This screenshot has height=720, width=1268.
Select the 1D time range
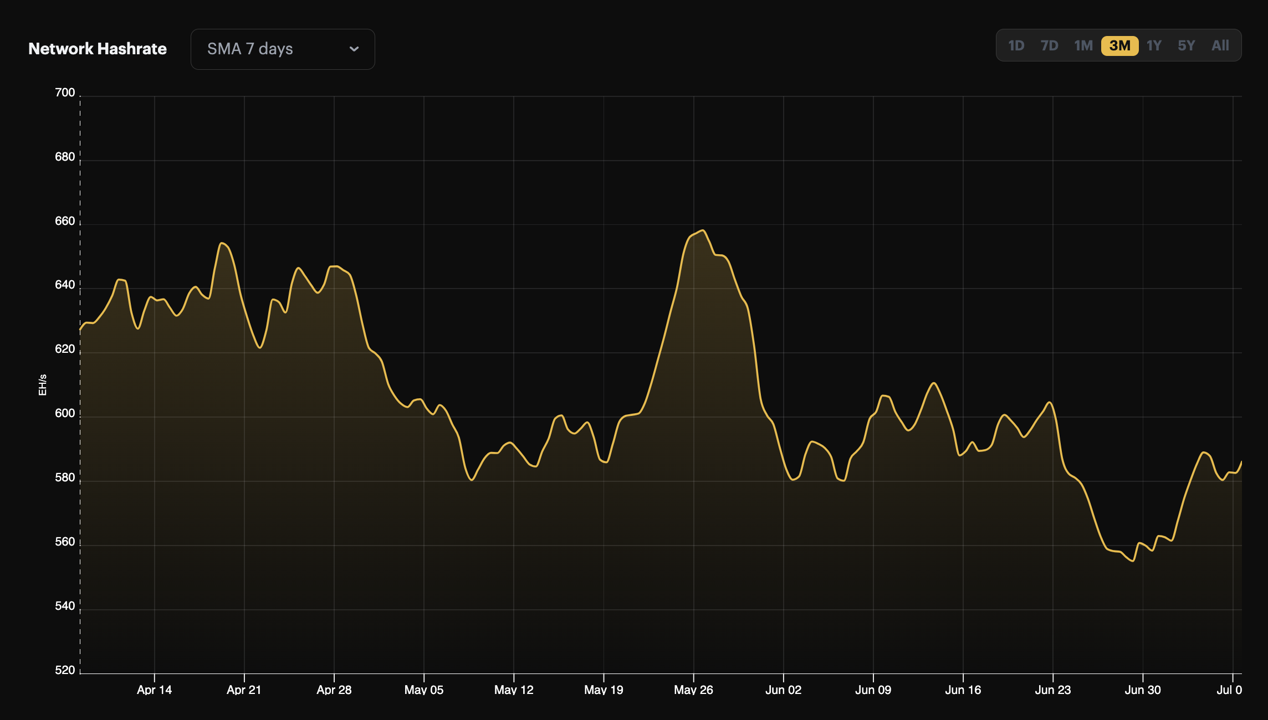[1017, 46]
